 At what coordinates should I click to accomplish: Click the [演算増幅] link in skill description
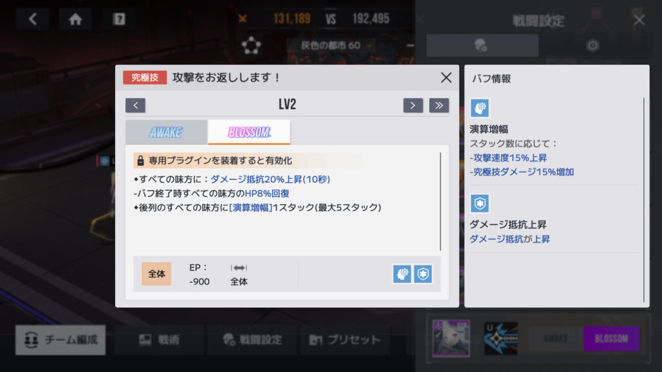(251, 207)
